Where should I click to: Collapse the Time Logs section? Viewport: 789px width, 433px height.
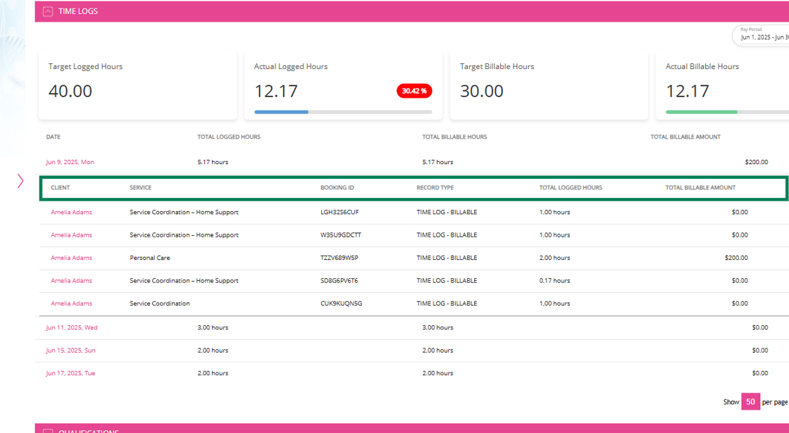click(x=48, y=11)
